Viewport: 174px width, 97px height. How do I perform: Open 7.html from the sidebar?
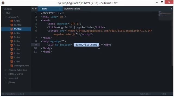coord(17,53)
